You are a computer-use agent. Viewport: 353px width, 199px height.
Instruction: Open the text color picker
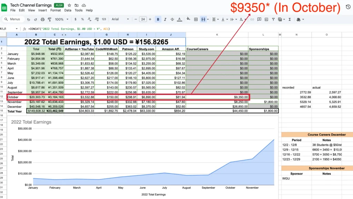[x=179, y=19]
